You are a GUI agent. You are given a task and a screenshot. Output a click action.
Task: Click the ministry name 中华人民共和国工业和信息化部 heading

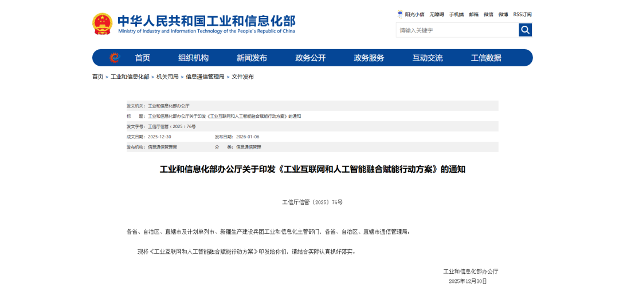206,21
